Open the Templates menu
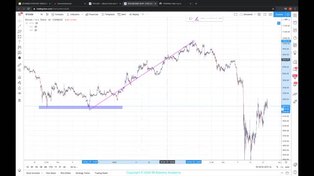 (x=108, y=14)
